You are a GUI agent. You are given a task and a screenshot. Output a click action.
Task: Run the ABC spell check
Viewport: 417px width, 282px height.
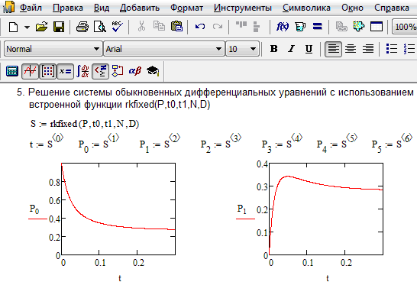(x=117, y=27)
